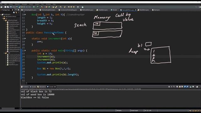Image resolution: width=201 pixels, height=113 pixels.
Task: Toggle Scroll Lock in Console toolbar
Action: coord(180,87)
